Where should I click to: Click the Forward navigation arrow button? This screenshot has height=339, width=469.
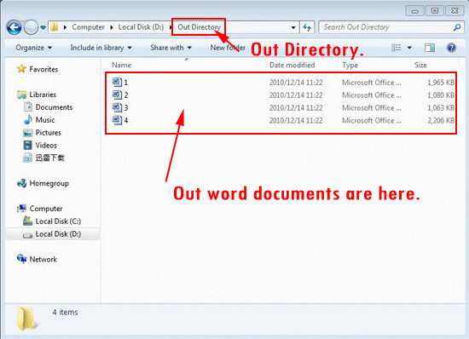(x=31, y=27)
